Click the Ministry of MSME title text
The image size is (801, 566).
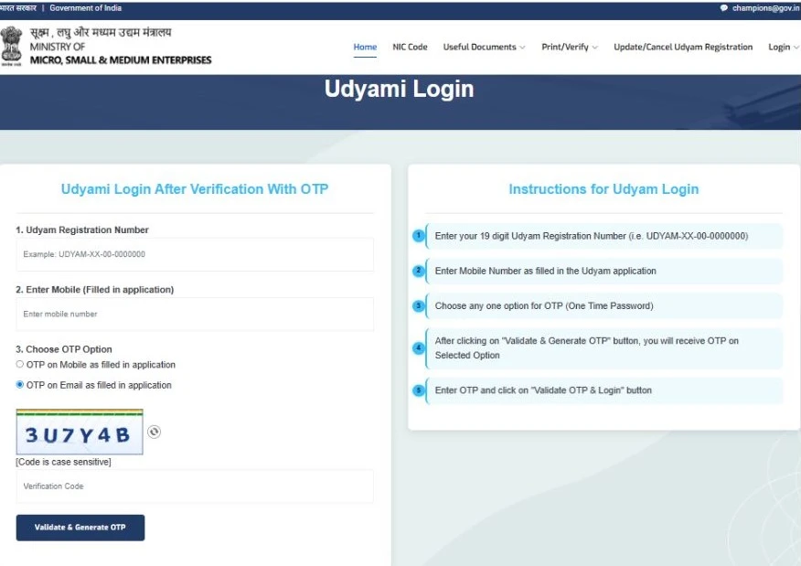pos(121,47)
